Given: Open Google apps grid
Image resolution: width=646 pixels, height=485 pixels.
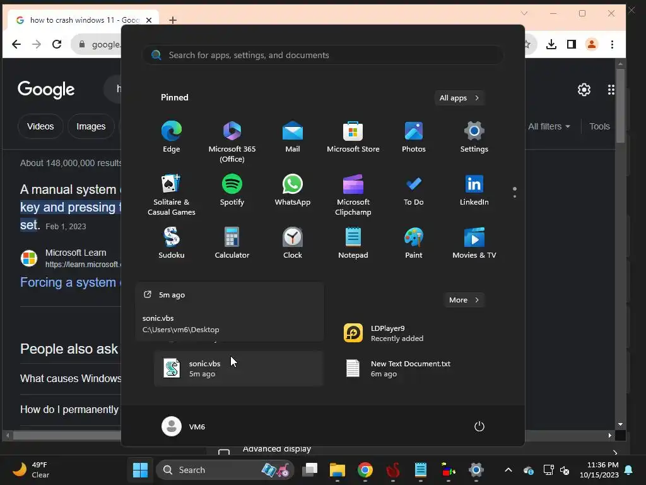Looking at the screenshot, I should [611, 90].
